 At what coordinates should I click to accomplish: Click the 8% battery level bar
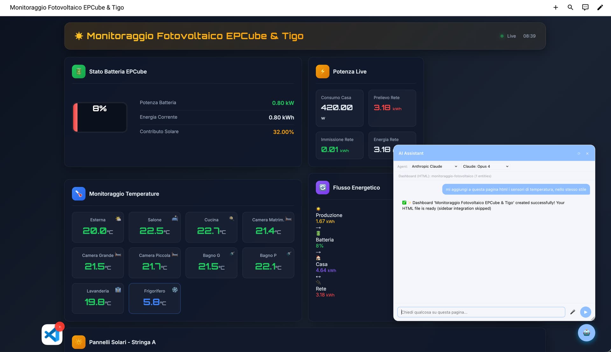click(x=100, y=117)
